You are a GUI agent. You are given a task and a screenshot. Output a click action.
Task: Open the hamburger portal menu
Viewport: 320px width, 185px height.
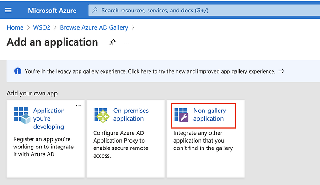pyautogui.click(x=8, y=10)
